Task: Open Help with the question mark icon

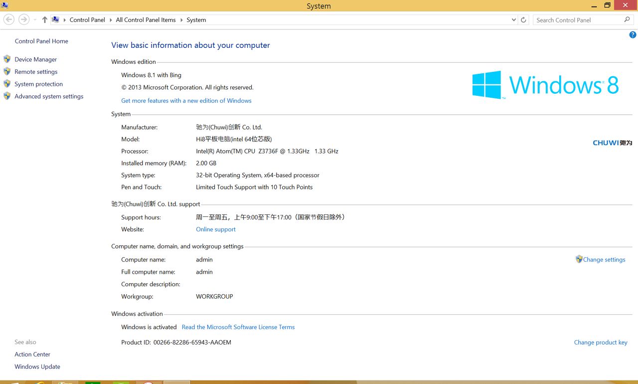Action: tap(633, 35)
